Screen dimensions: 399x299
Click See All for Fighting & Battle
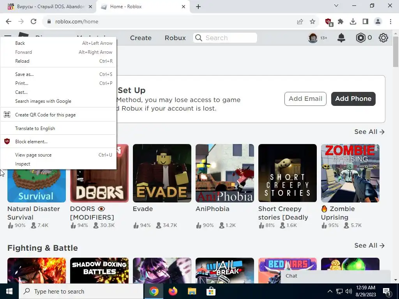click(x=369, y=245)
